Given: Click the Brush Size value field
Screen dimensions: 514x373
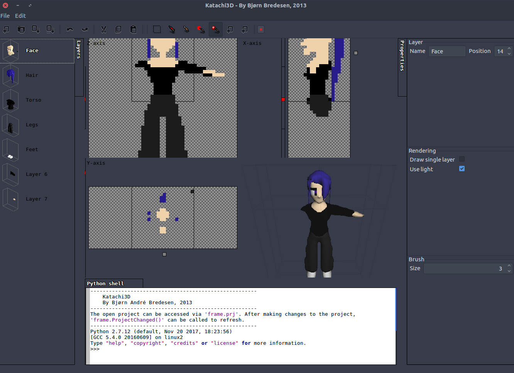Looking at the screenshot, I should coord(465,269).
